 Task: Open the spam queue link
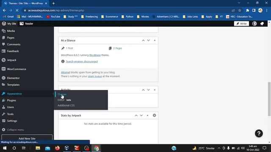pos(95,76)
